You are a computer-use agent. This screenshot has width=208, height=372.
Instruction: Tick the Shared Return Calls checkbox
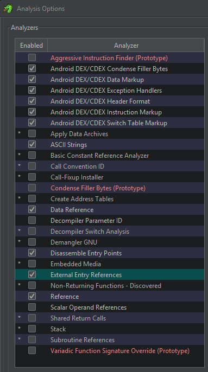(32, 318)
